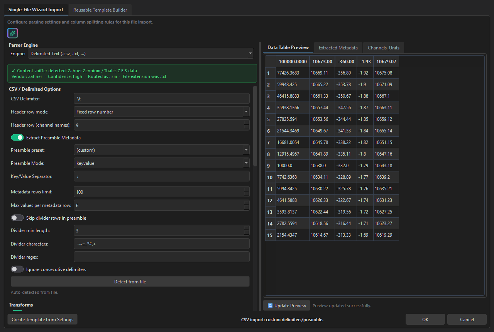Screen dimensions: 494x332
Task: Click the Header row number stepper
Action: [x=247, y=125]
